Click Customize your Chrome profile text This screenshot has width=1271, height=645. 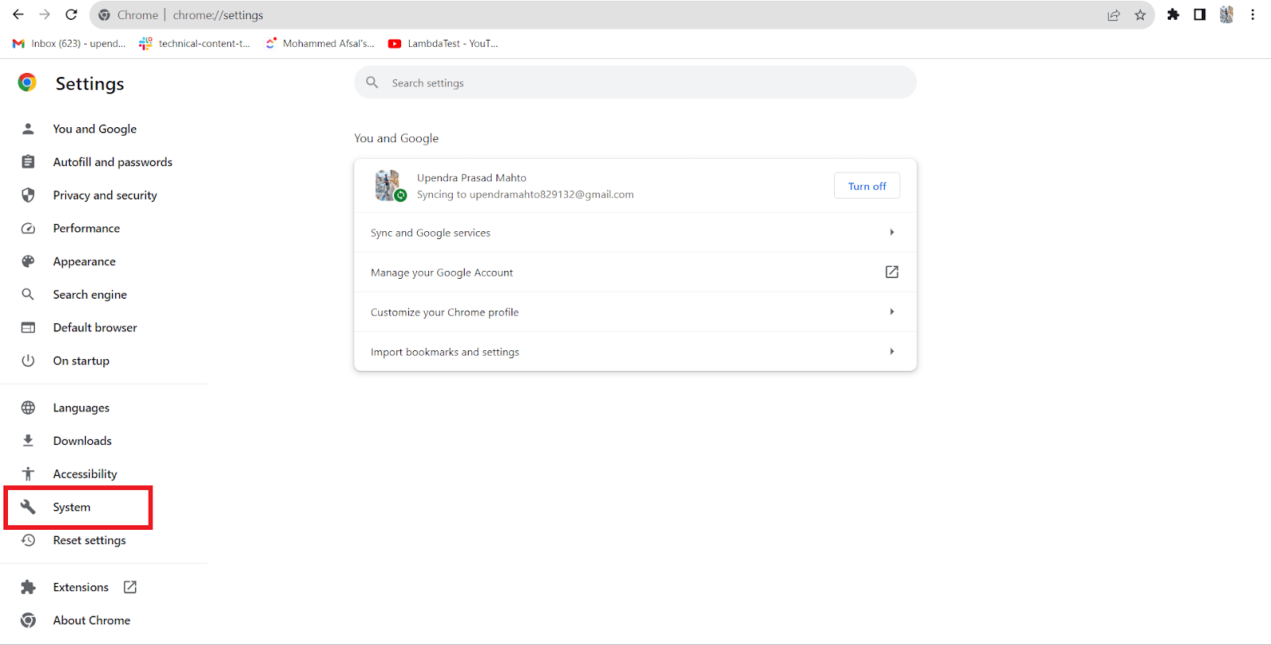[444, 312]
